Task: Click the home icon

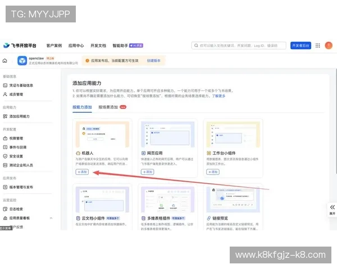Action: coord(4,61)
